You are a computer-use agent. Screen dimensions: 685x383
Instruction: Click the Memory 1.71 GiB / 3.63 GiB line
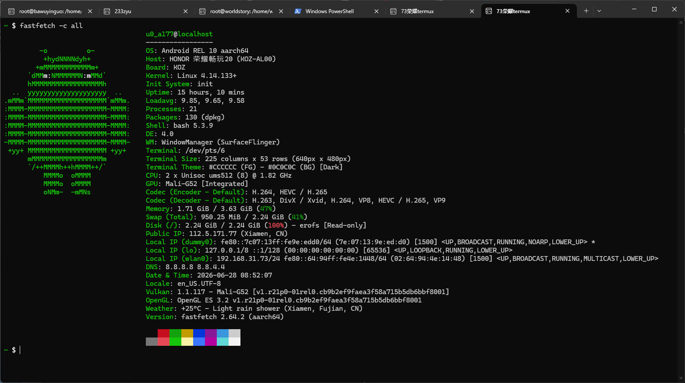pyautogui.click(x=211, y=209)
